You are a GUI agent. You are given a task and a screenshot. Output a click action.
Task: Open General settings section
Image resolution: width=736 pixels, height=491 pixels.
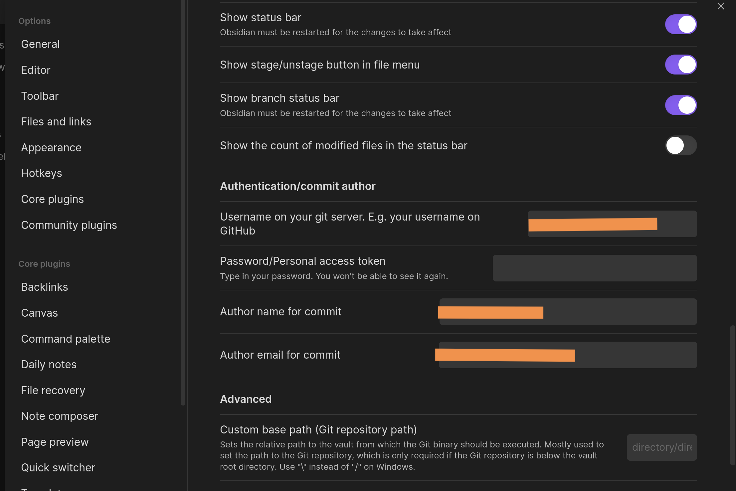[x=40, y=44]
